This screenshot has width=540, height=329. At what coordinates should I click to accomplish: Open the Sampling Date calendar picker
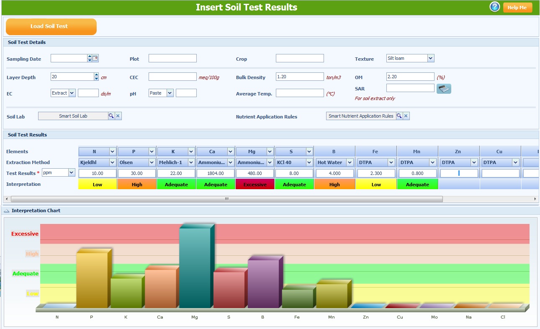(95, 58)
